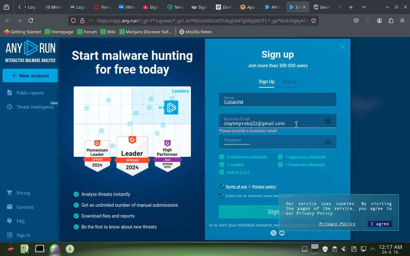Viewport: 410px width, 256px height.
Task: Close the active ANY.RUN tab
Action: 304,7
